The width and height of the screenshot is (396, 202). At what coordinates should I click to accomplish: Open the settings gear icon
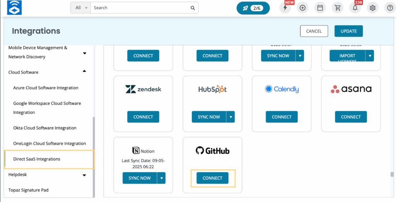click(x=372, y=8)
